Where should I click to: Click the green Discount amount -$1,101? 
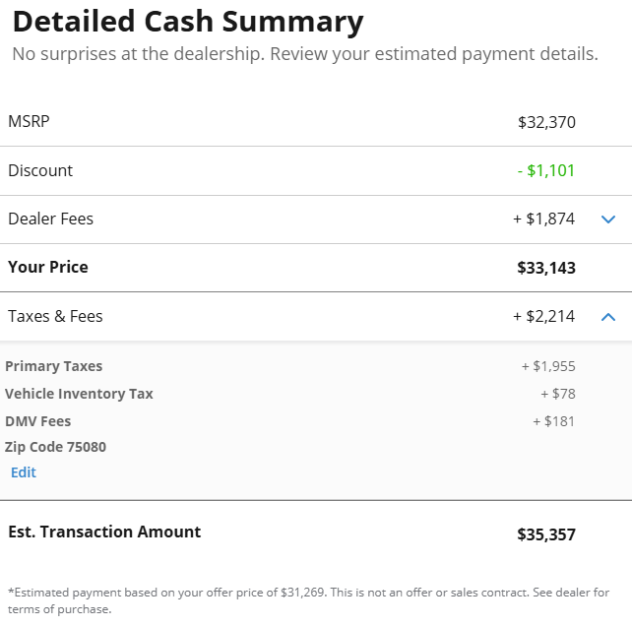pos(546,170)
